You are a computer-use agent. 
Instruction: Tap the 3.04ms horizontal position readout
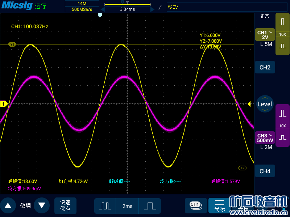pyautogui.click(x=128, y=9)
